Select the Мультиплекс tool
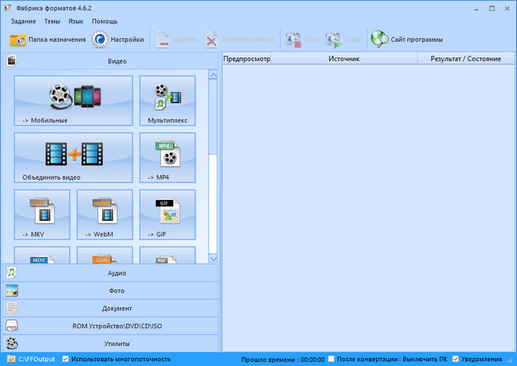 [x=167, y=101]
